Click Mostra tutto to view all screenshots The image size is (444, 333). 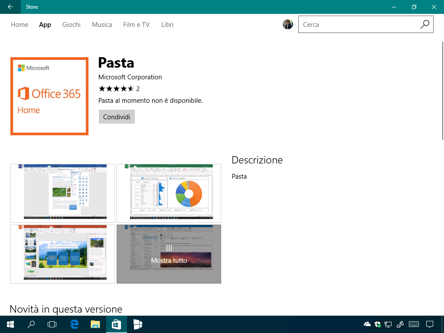(169, 254)
